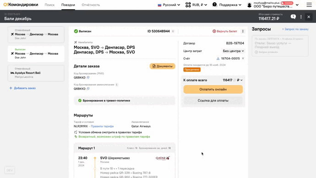Click the plus icon next to Добавить заказ
Viewport: 316px width, 178px height.
(x=11, y=88)
